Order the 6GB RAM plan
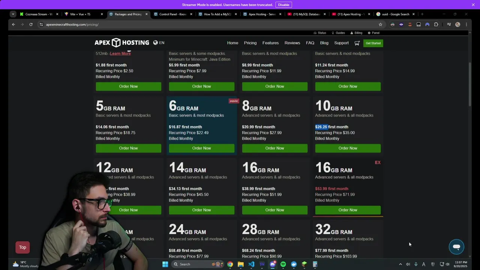Image resolution: width=480 pixels, height=270 pixels. pyautogui.click(x=202, y=148)
